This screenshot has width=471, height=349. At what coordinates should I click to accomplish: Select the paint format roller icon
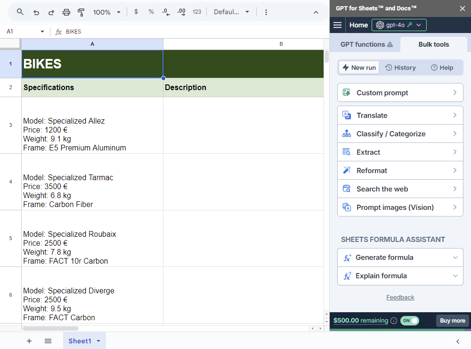81,12
